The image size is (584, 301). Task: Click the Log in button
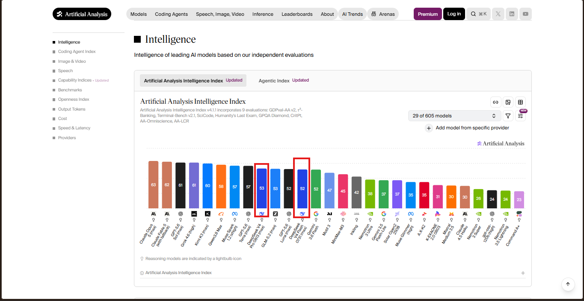click(454, 14)
